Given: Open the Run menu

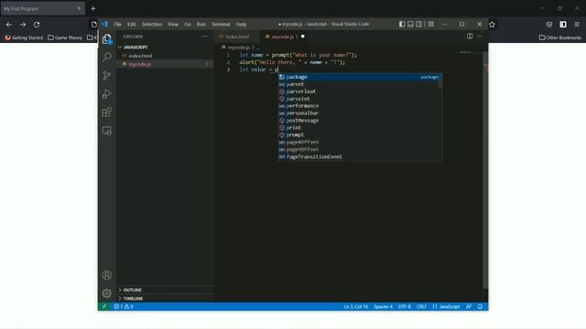Looking at the screenshot, I should 201,25.
